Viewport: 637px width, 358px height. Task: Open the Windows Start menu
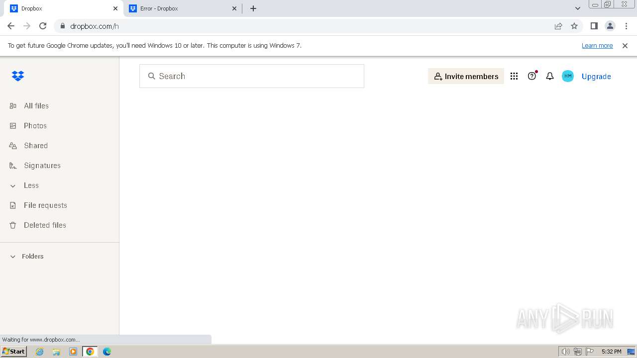point(13,352)
